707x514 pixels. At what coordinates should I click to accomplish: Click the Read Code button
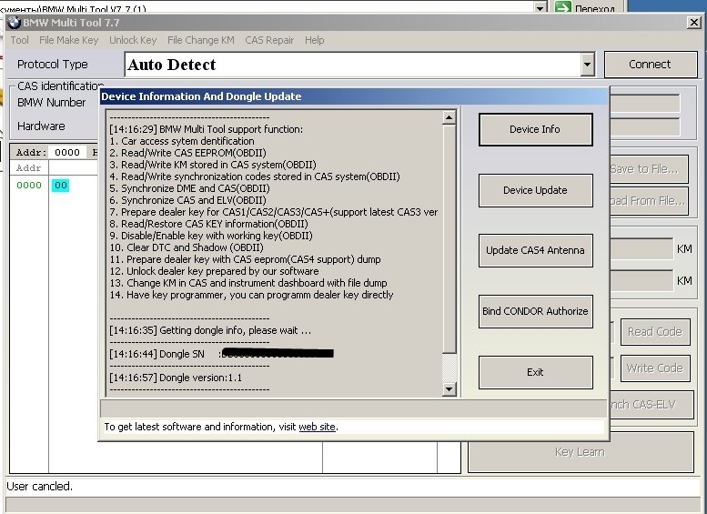click(x=655, y=332)
